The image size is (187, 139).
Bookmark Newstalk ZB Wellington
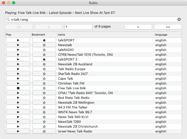point(44,102)
